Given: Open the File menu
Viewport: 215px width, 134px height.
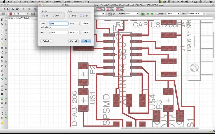Looking at the screenshot, I should point(19,2).
